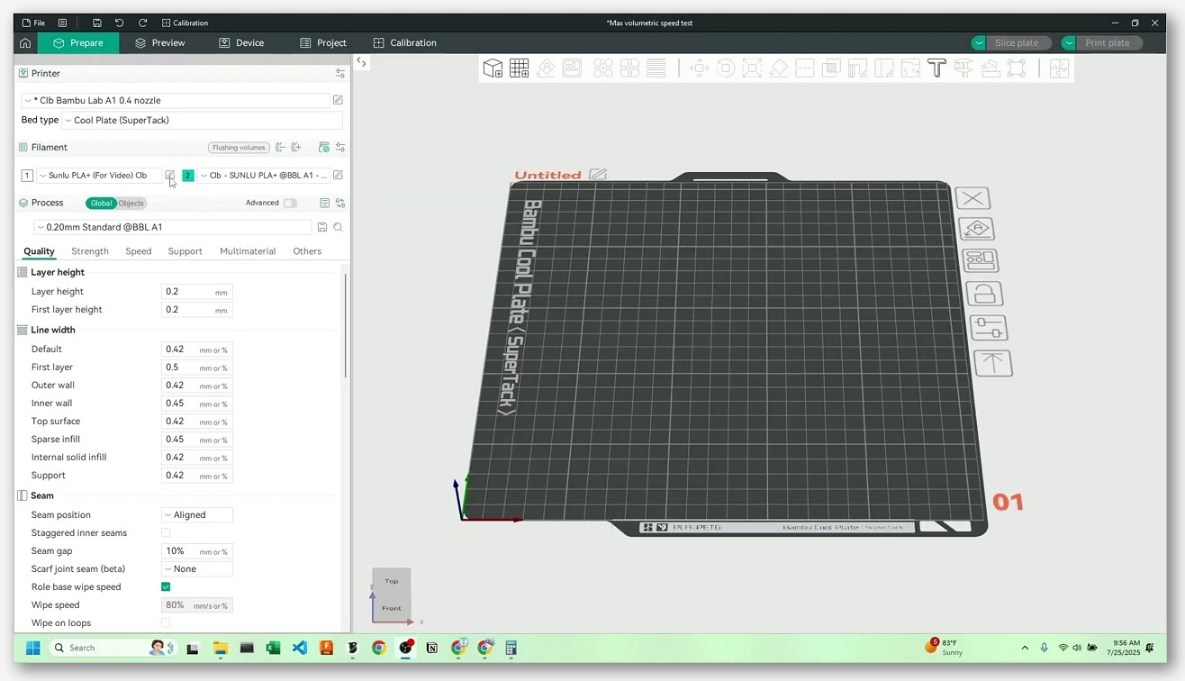
Task: Click the Add model cube icon
Action: coord(493,68)
